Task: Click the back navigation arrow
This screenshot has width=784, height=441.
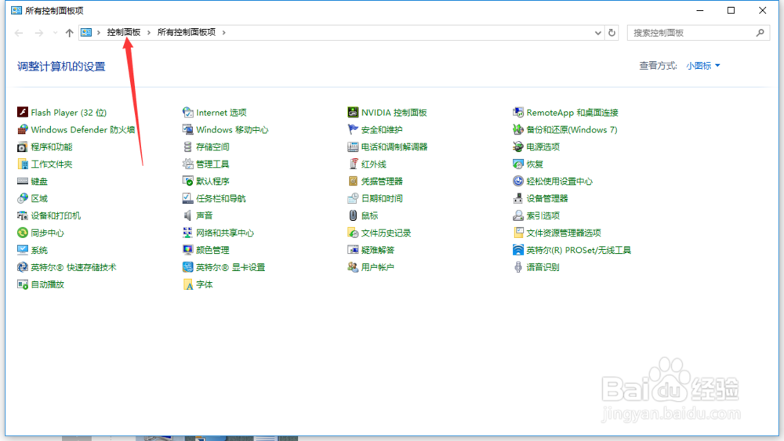Action: pyautogui.click(x=19, y=33)
